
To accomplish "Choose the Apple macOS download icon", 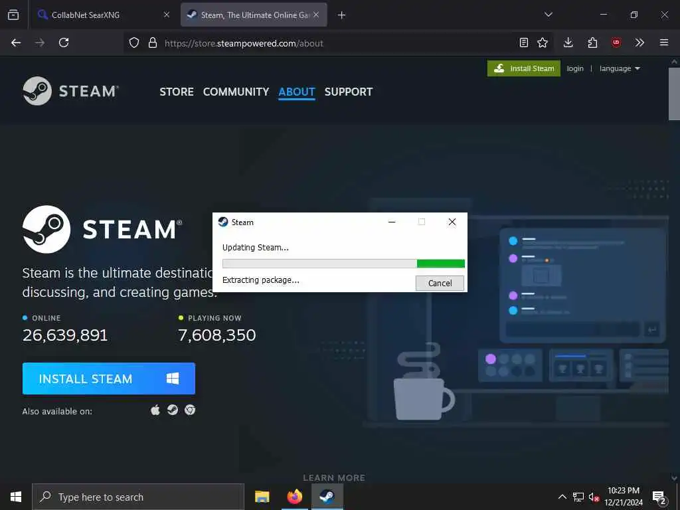I will pyautogui.click(x=155, y=410).
